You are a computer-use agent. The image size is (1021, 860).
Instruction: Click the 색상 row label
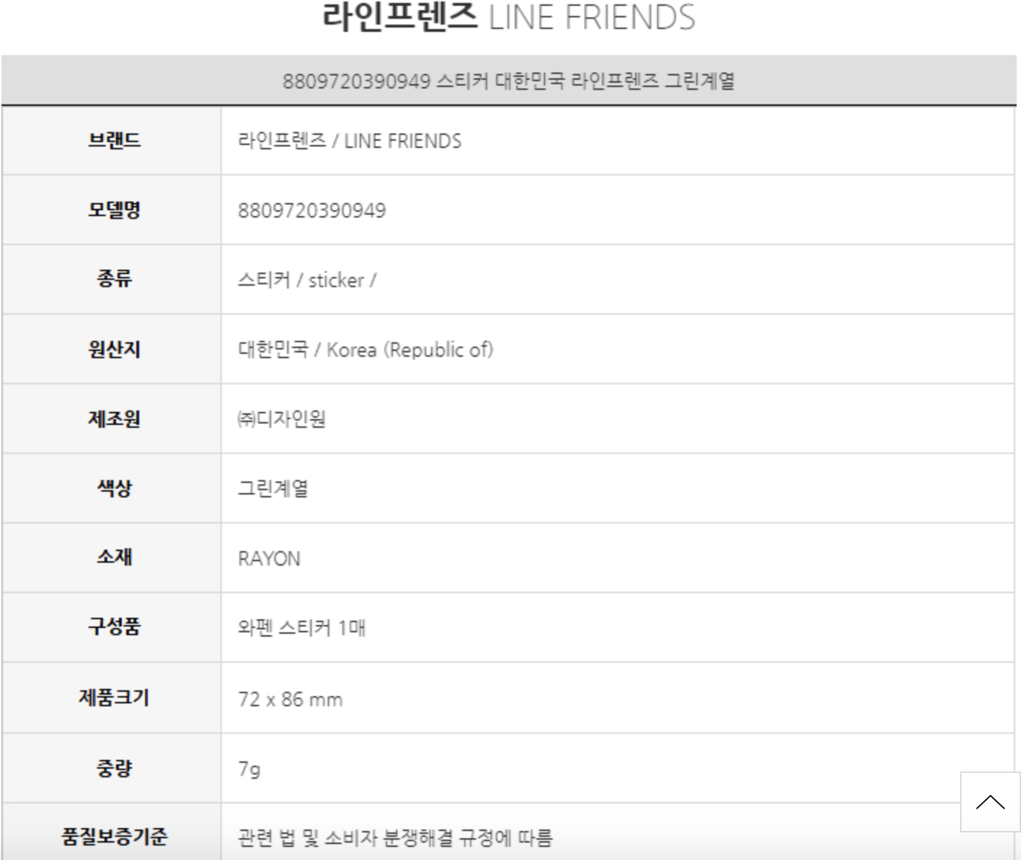coord(114,488)
